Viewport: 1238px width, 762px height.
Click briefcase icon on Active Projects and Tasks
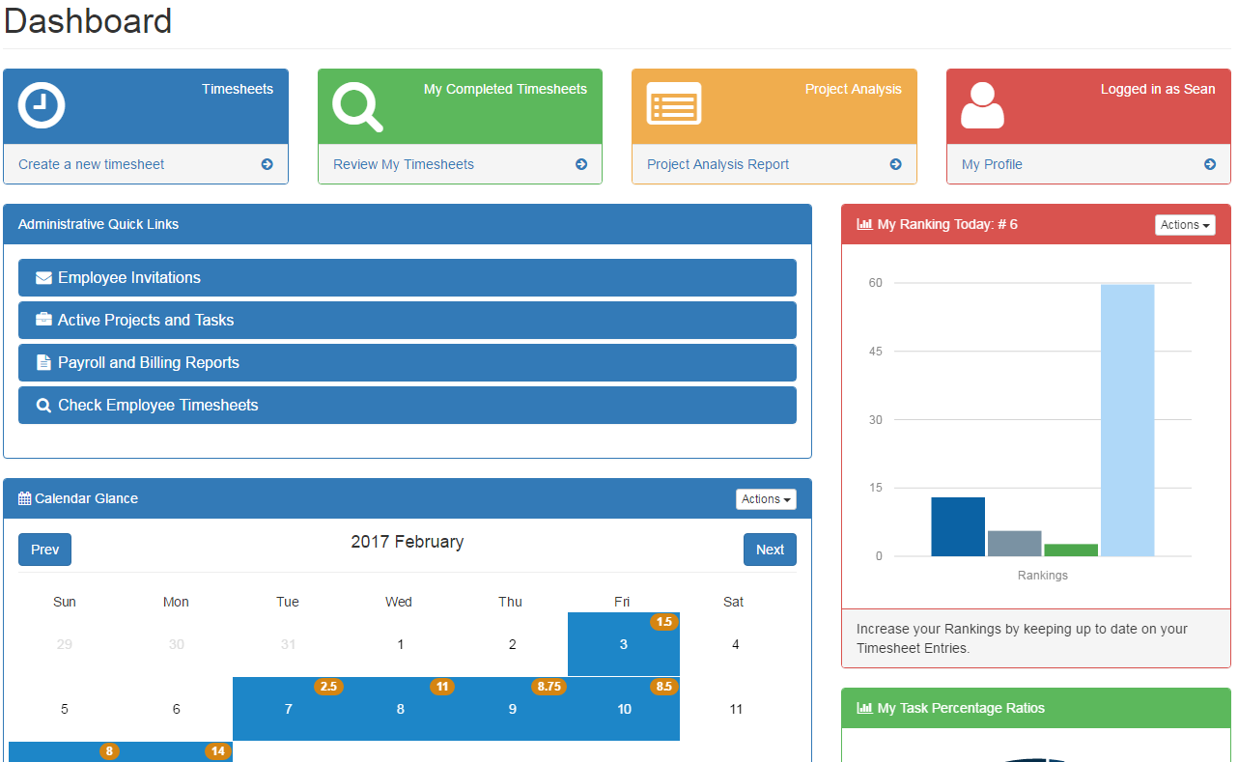[43, 320]
